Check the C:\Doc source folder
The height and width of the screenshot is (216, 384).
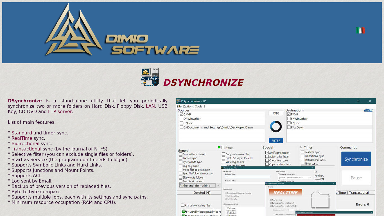pyautogui.click(x=181, y=123)
